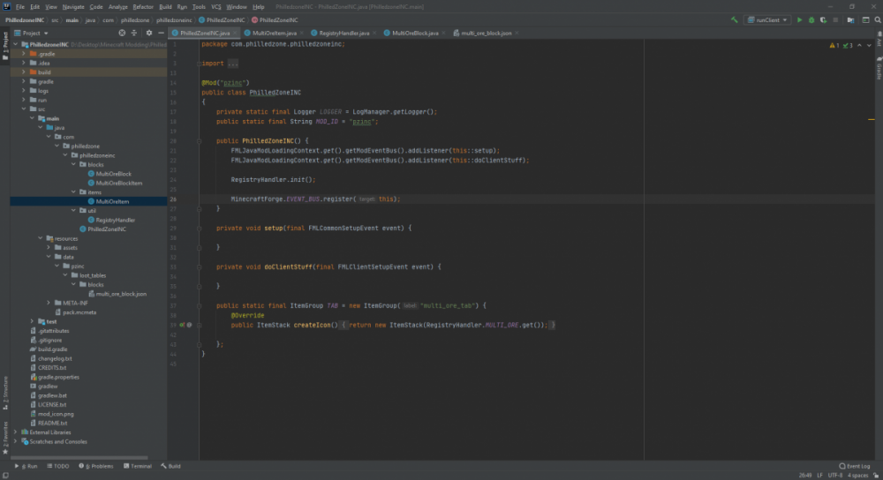Screen dimensions: 883x480
Task: Switch to the multi_ore_block.json tab
Action: coord(486,34)
